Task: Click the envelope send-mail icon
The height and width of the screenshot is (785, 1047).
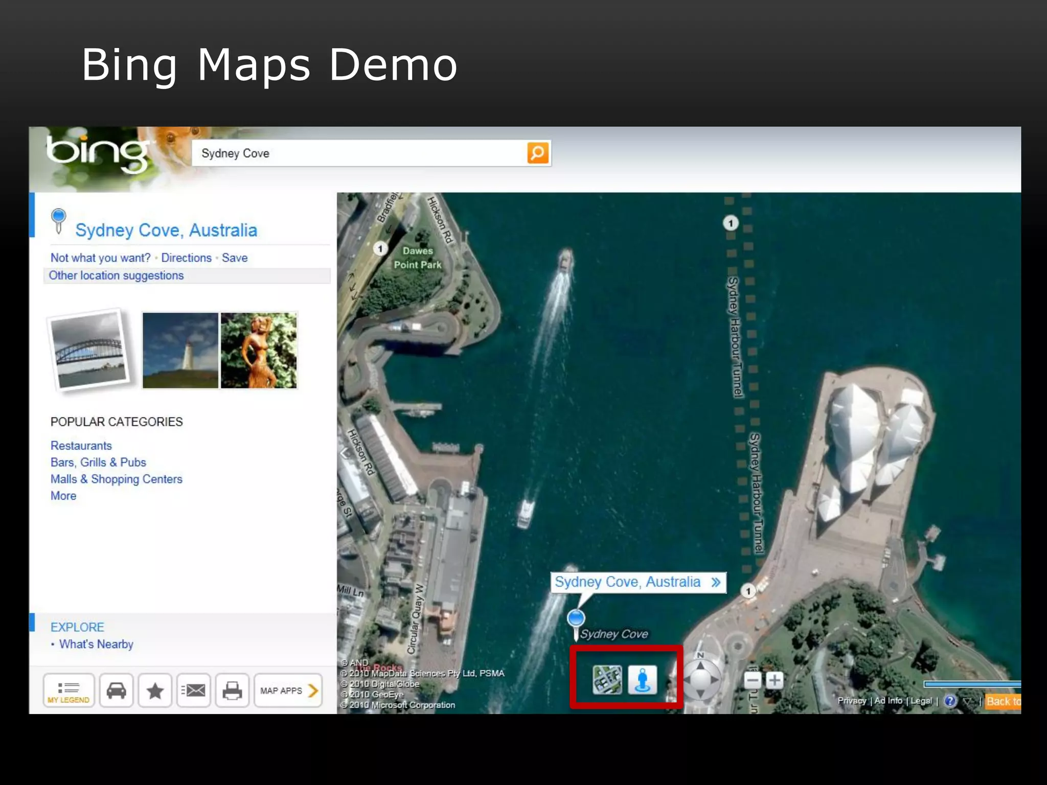Action: pyautogui.click(x=194, y=690)
